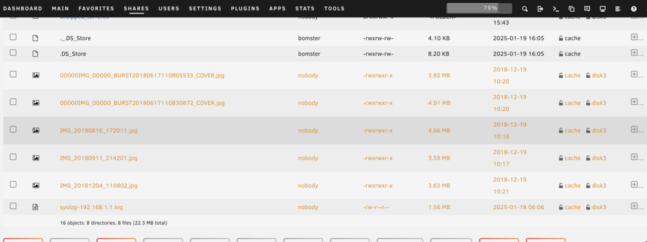Screen dimensions: 647x242
Task: Check the box for IMG_20180816_172011.jpg
Action: tap(13, 129)
